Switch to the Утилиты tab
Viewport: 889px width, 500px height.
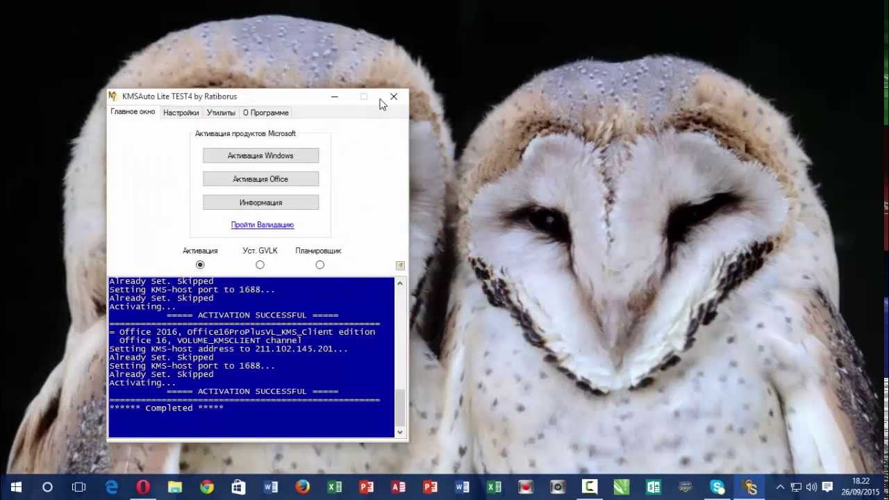coord(221,112)
